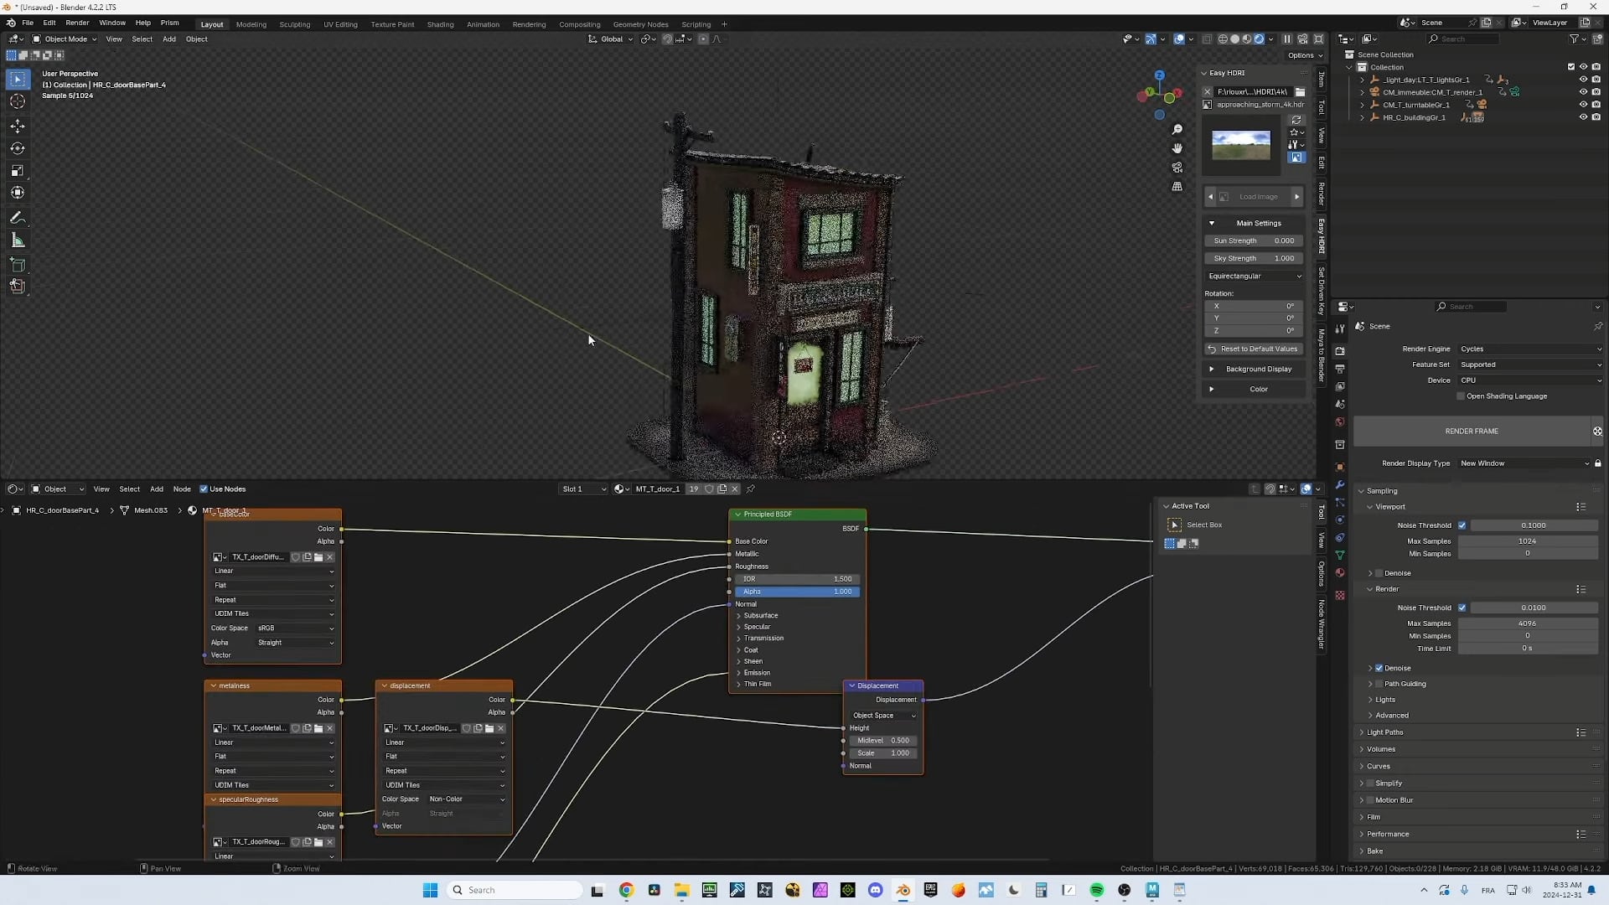
Task: Click the Reset to Default Values button
Action: pos(1253,349)
